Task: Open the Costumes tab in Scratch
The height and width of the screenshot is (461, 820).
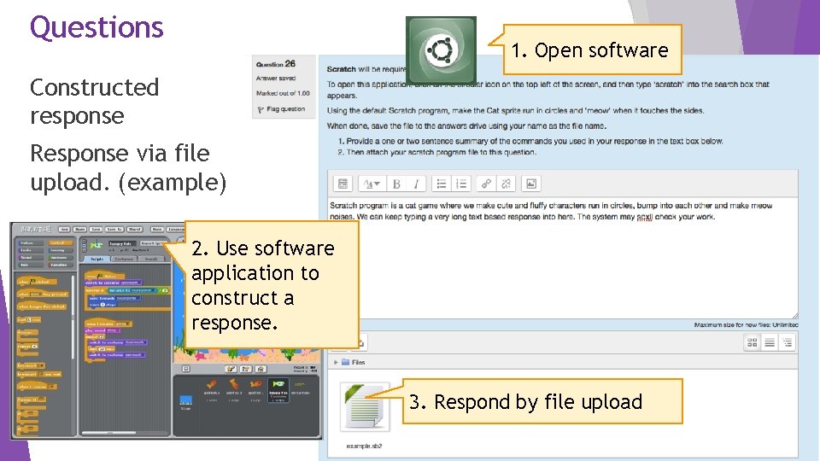Action: [x=125, y=259]
